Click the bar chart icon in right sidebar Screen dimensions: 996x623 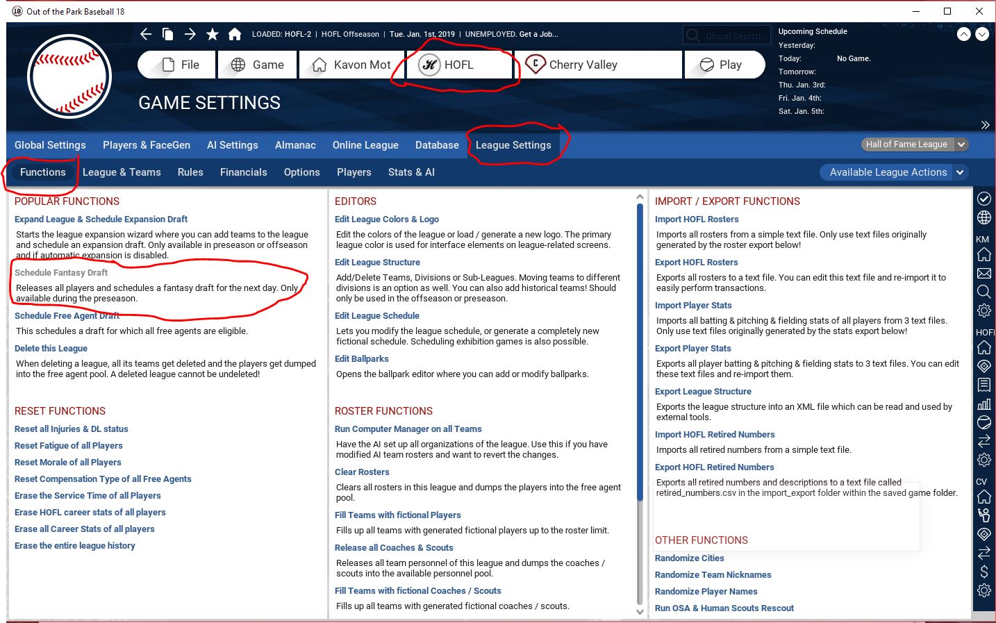(983, 404)
